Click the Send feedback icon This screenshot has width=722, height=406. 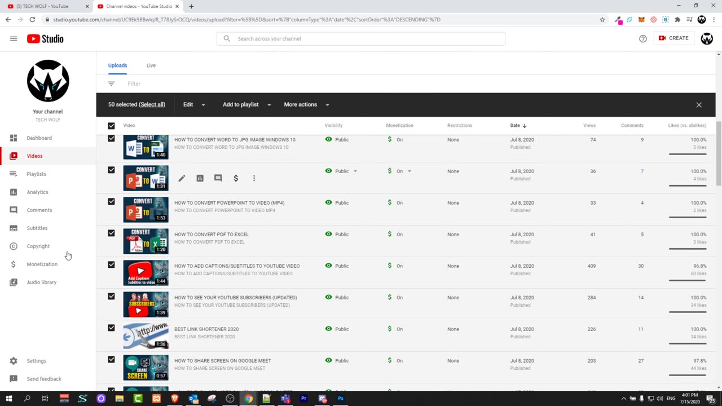coord(14,379)
